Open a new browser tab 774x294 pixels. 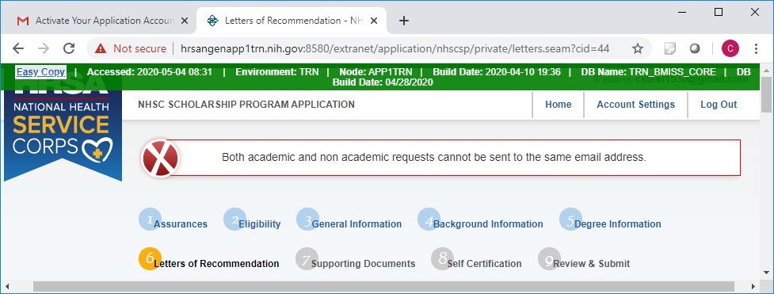click(x=404, y=21)
